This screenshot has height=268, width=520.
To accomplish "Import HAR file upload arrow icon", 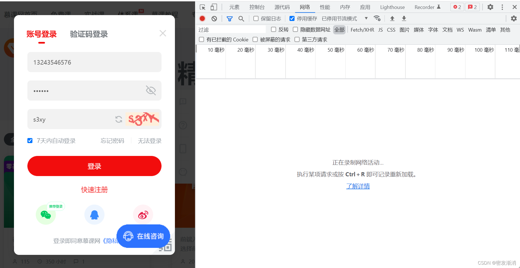I will (392, 18).
